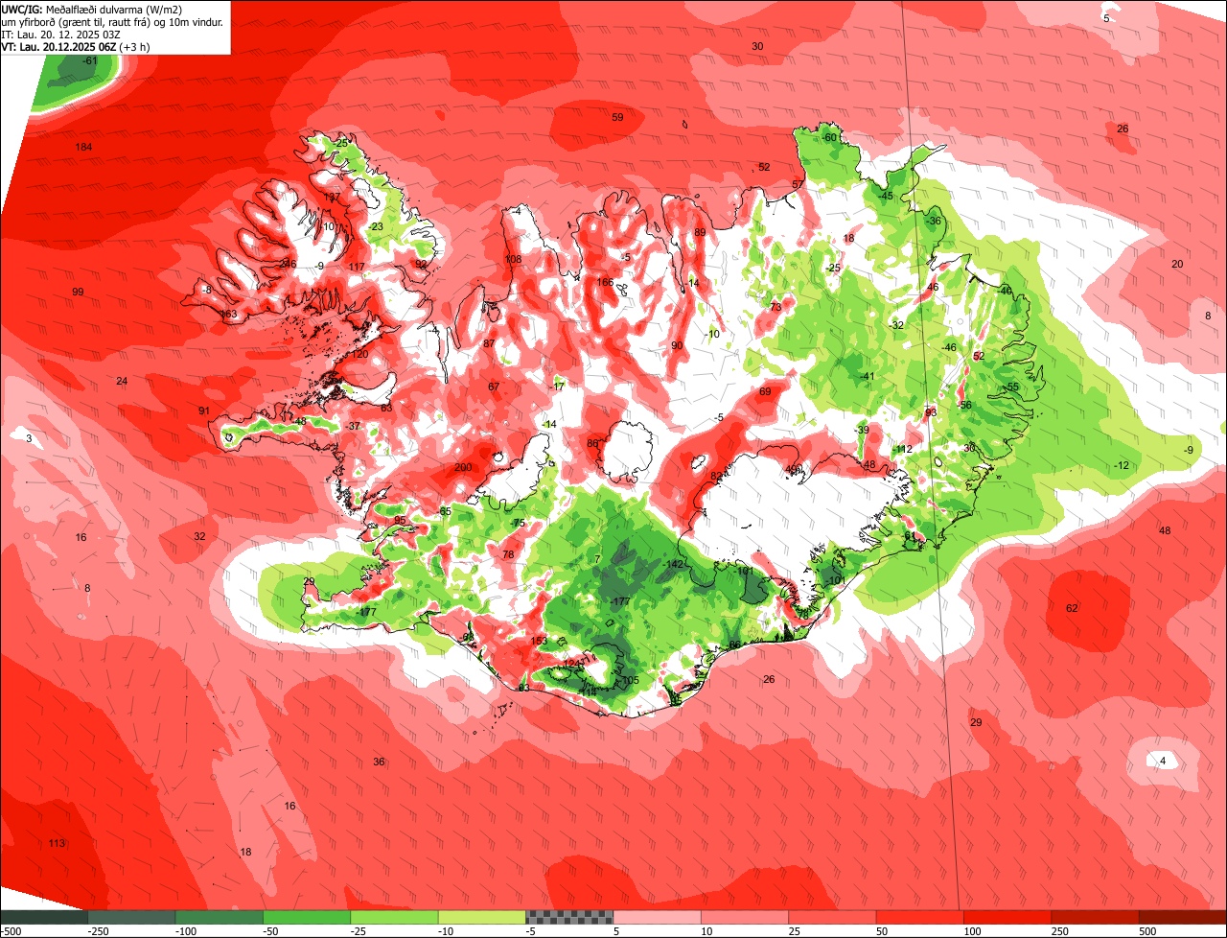Click the map value '62' in the southeast sea

point(1072,608)
